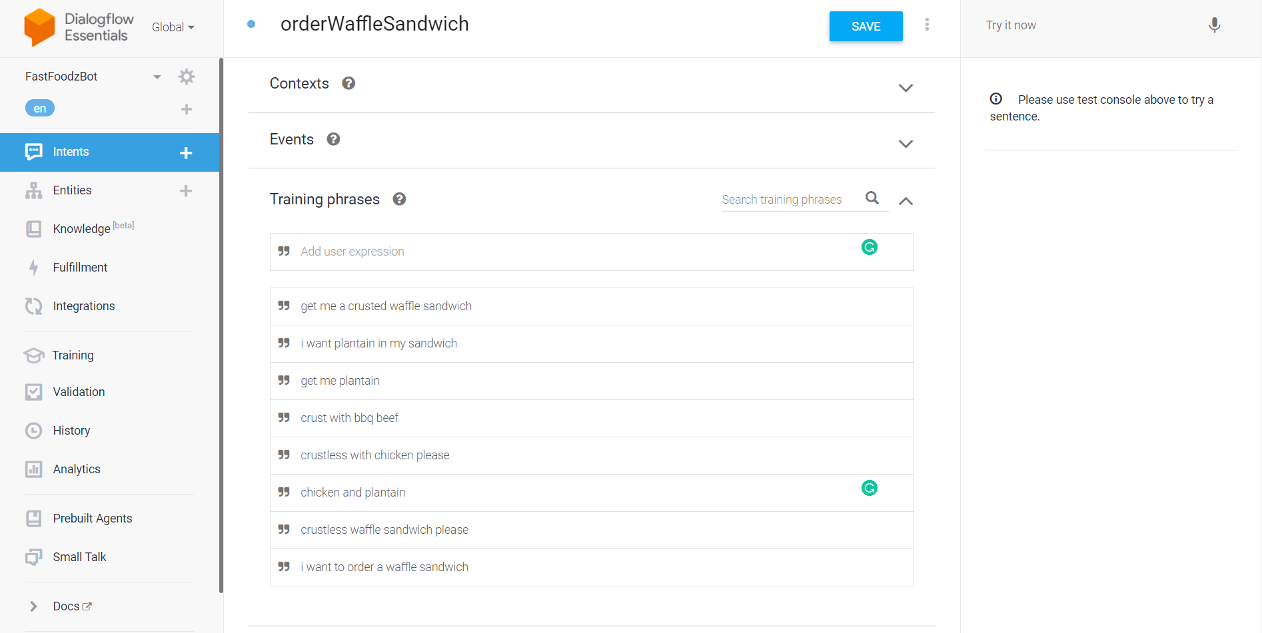Select the 'crust with bbq beef' phrase
Viewport: 1262px width, 633px height.
click(x=350, y=418)
